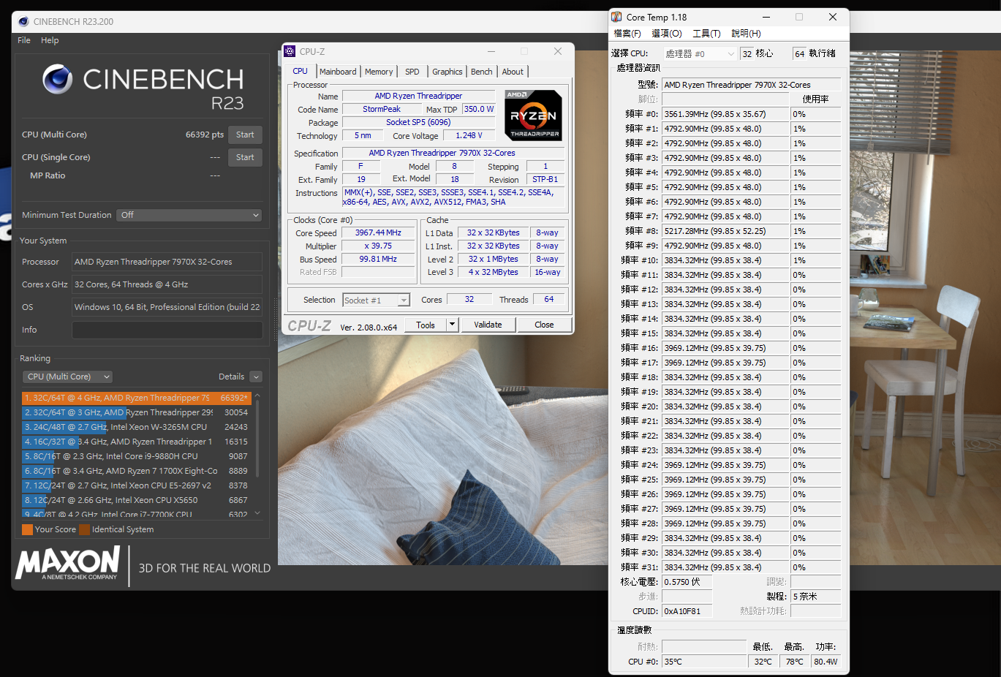The image size is (1001, 677).
Task: Start the CPU Multi Core test
Action: click(245, 135)
